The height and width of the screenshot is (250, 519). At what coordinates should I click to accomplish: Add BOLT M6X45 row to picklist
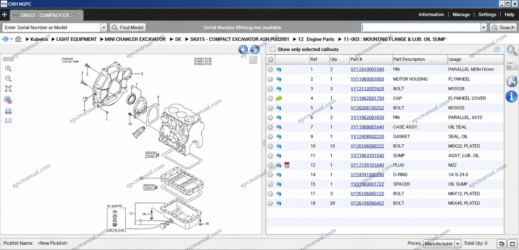coord(271,203)
